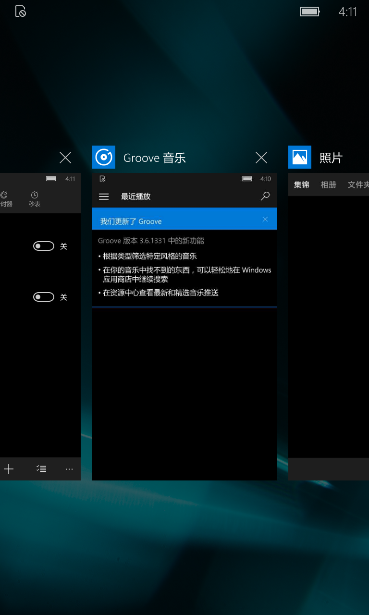Open the Photos app icon
This screenshot has width=369, height=615.
tap(300, 157)
